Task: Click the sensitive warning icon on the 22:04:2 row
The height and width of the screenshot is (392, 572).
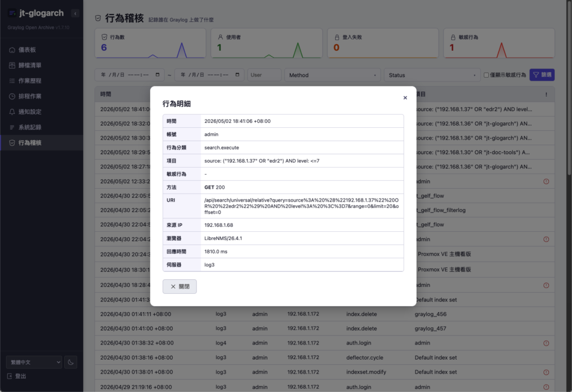Action: click(546, 239)
